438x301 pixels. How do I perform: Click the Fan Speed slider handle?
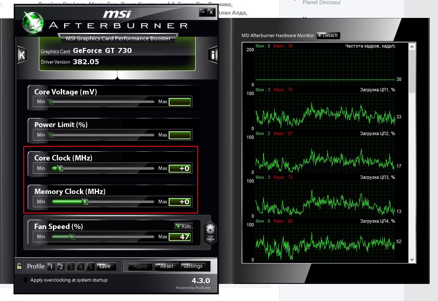click(72, 237)
